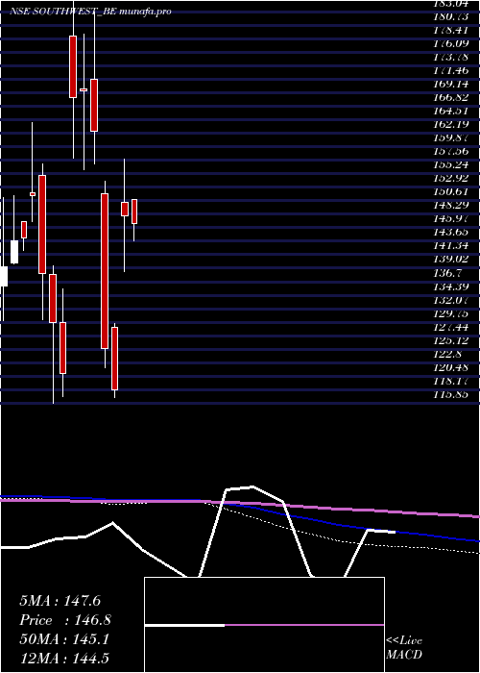
Task: Click the 155.24 price axis label
Action: click(x=452, y=165)
